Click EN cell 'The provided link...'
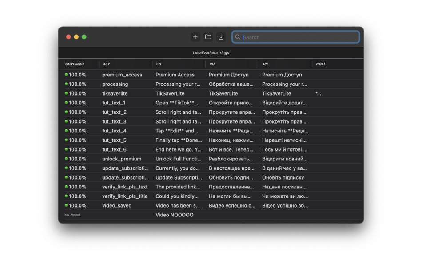The width and height of the screenshot is (422, 264). [178, 187]
